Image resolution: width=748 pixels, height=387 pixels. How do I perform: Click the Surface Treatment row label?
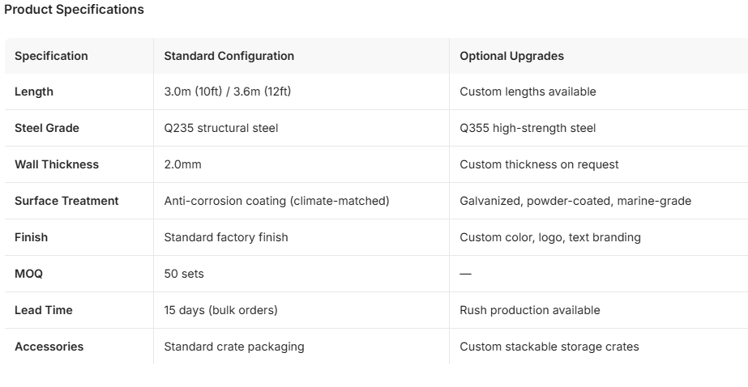66,201
